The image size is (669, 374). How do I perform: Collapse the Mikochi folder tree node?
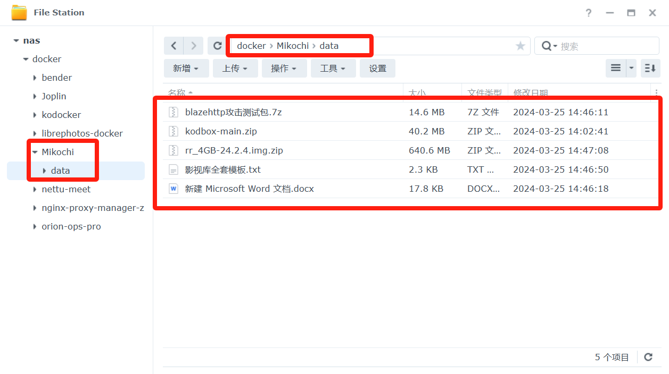coord(35,152)
